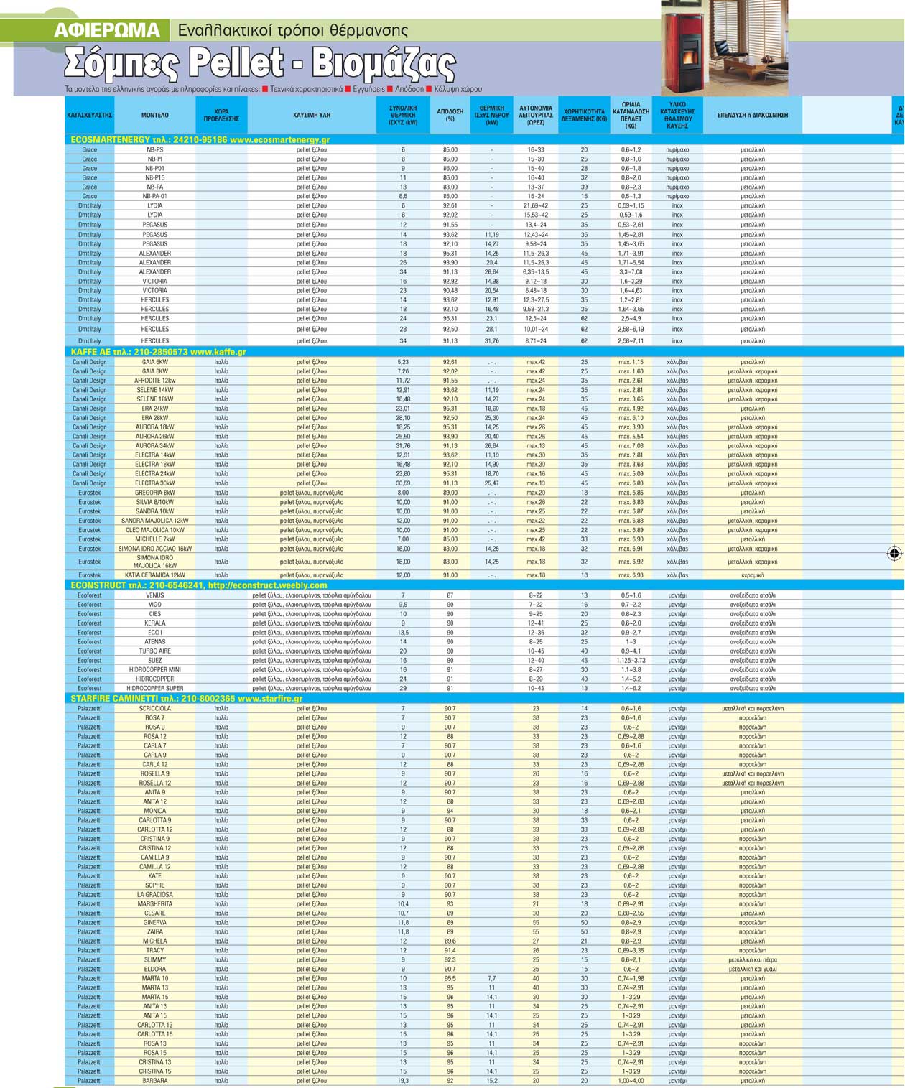Select model cell CESARE

coord(154,913)
